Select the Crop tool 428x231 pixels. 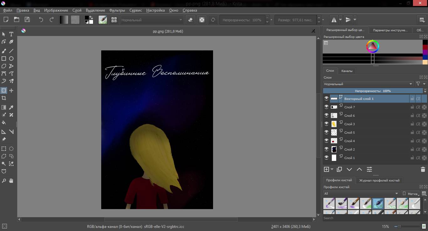4,98
